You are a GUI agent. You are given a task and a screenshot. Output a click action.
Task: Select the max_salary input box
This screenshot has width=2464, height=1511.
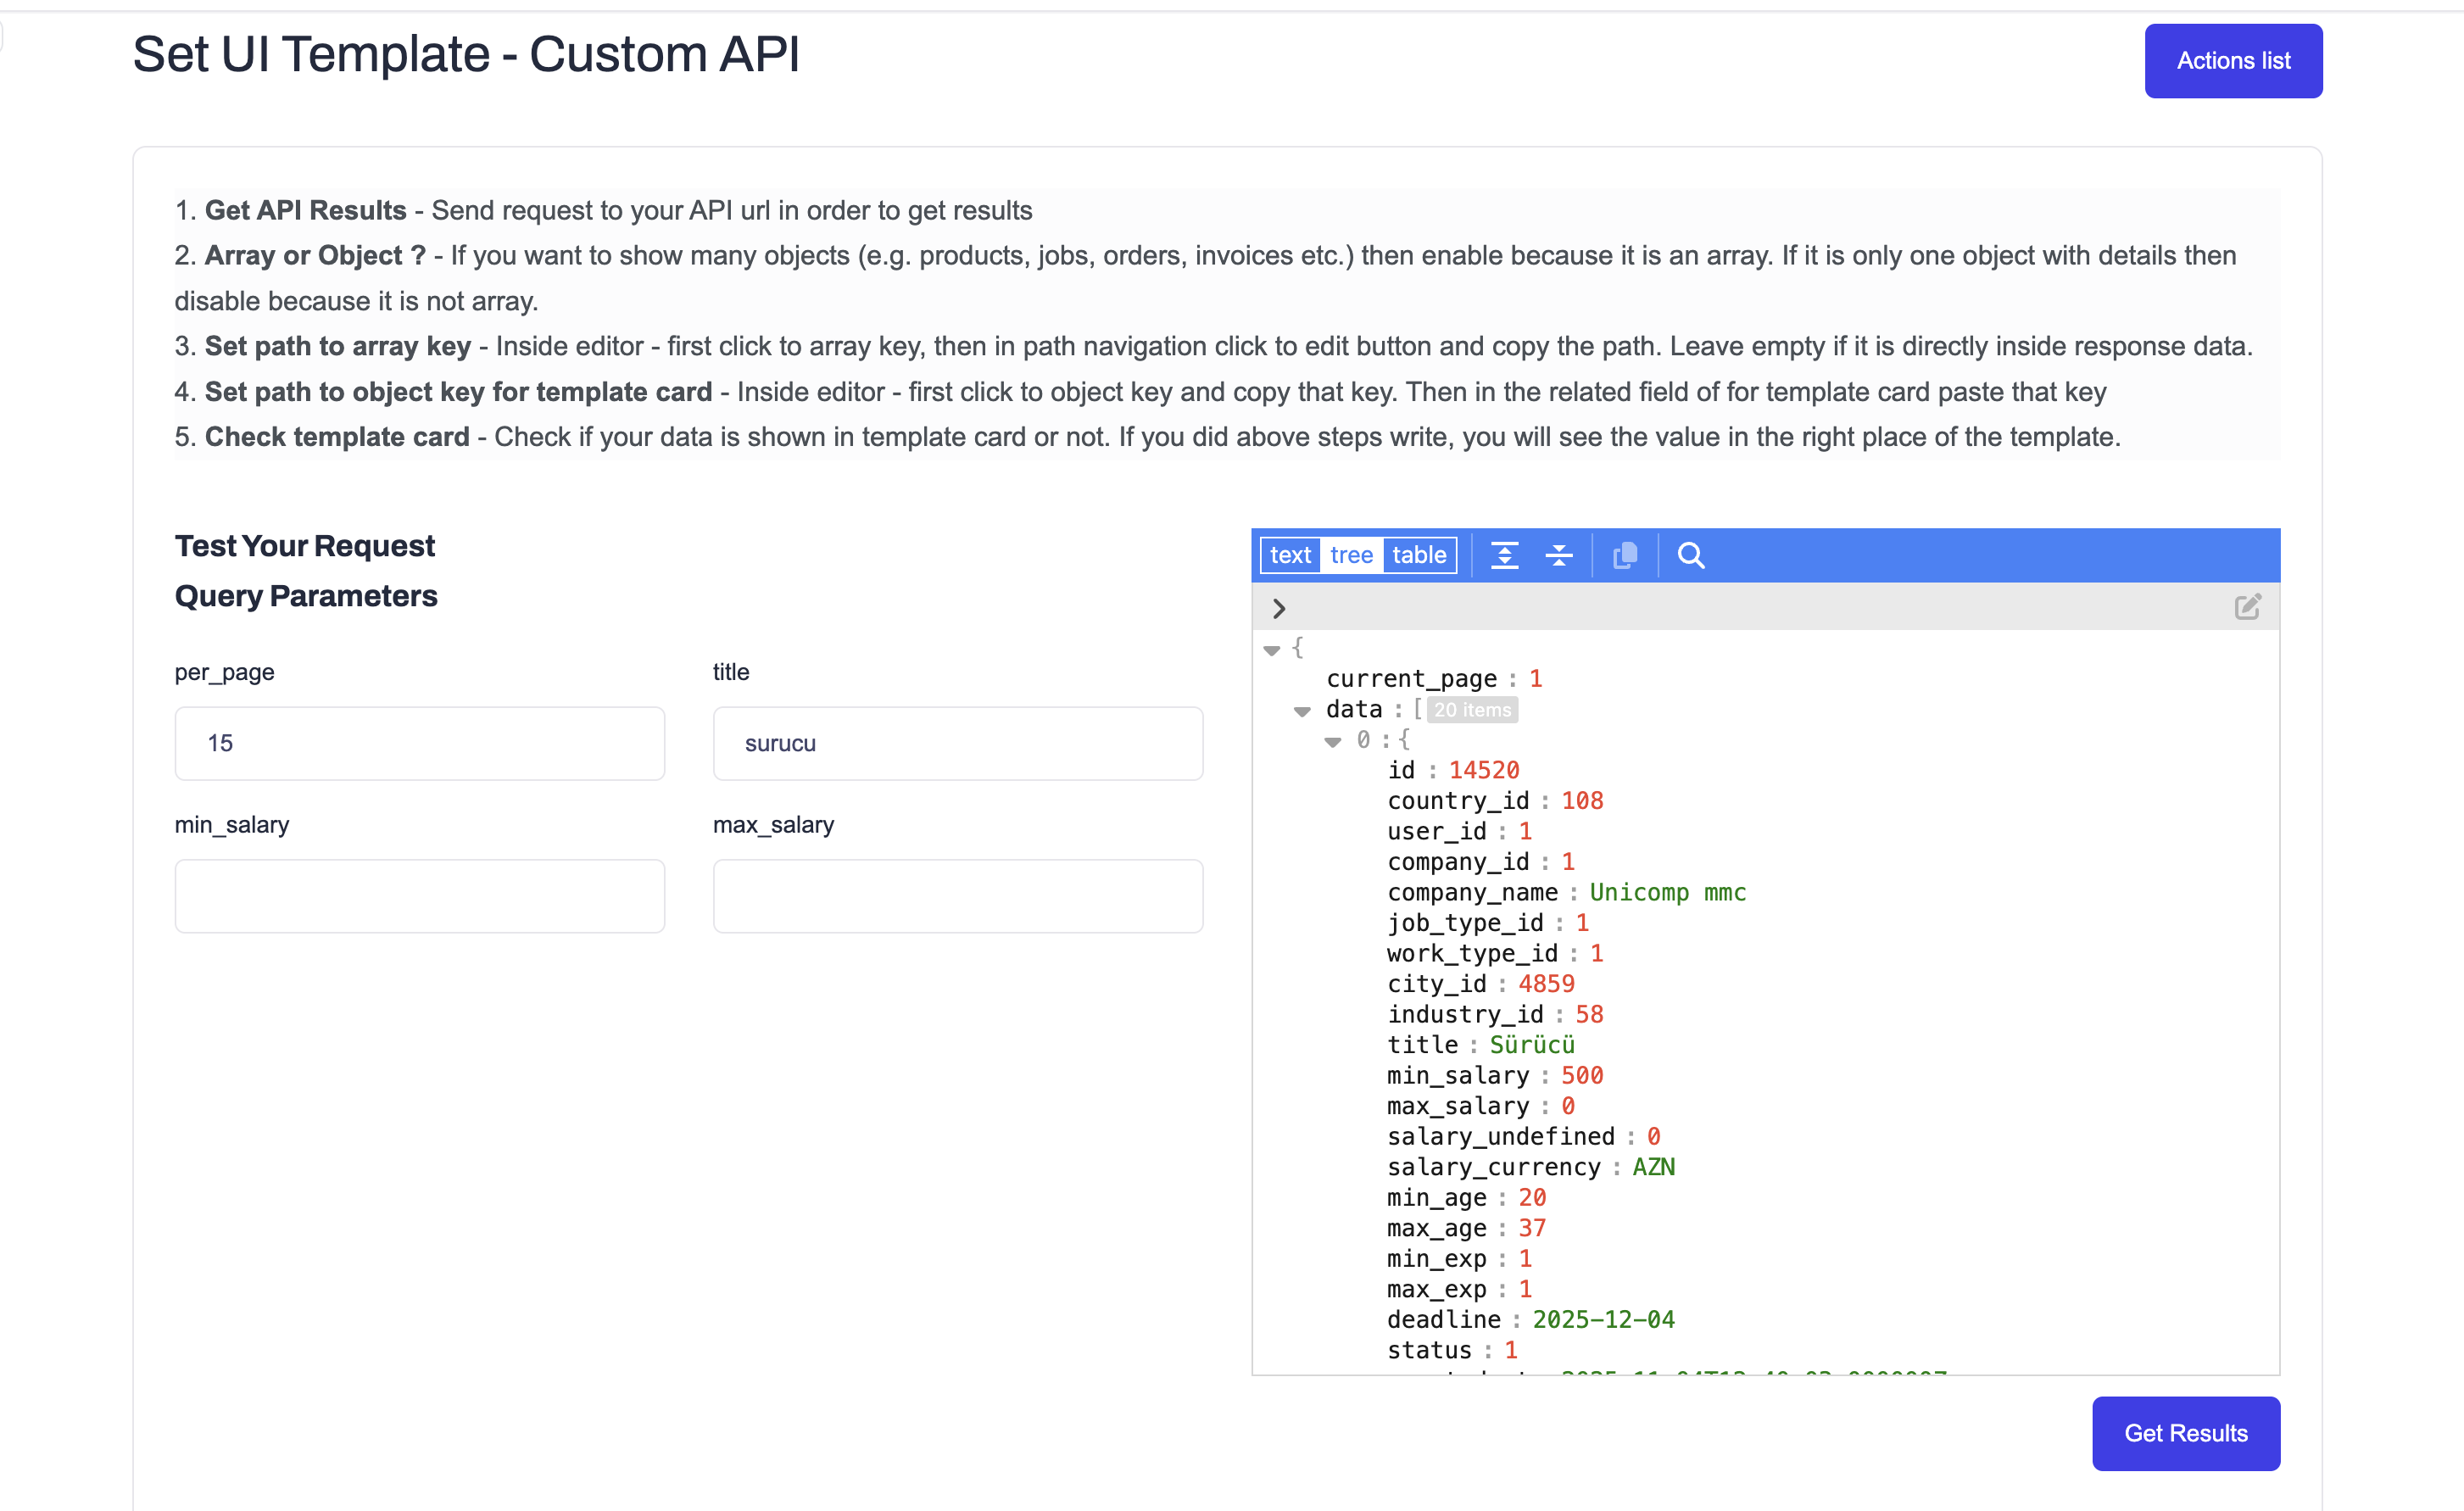pyautogui.click(x=957, y=896)
